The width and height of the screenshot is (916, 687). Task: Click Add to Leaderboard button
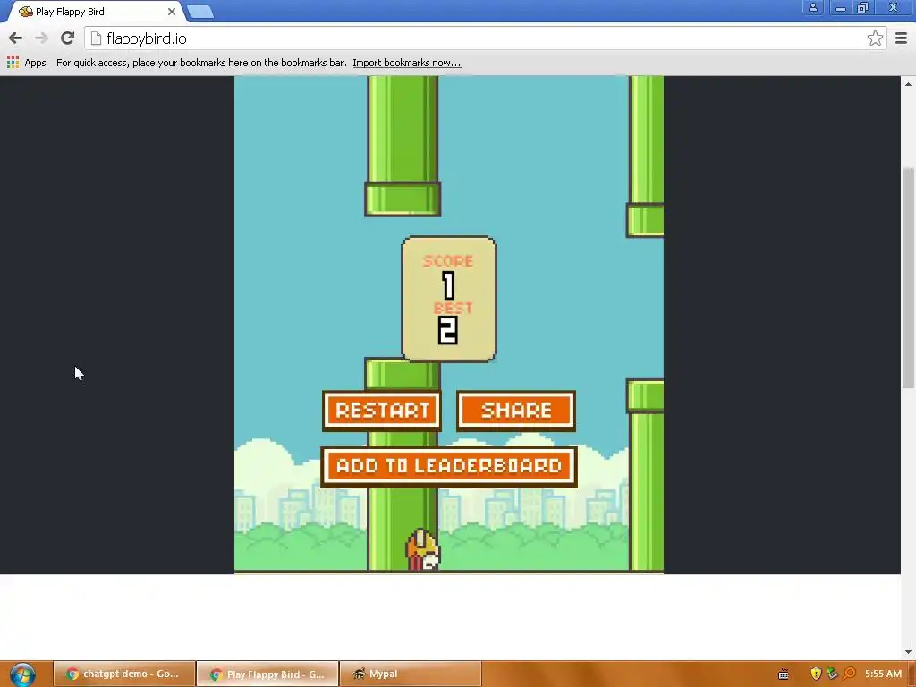(x=449, y=466)
